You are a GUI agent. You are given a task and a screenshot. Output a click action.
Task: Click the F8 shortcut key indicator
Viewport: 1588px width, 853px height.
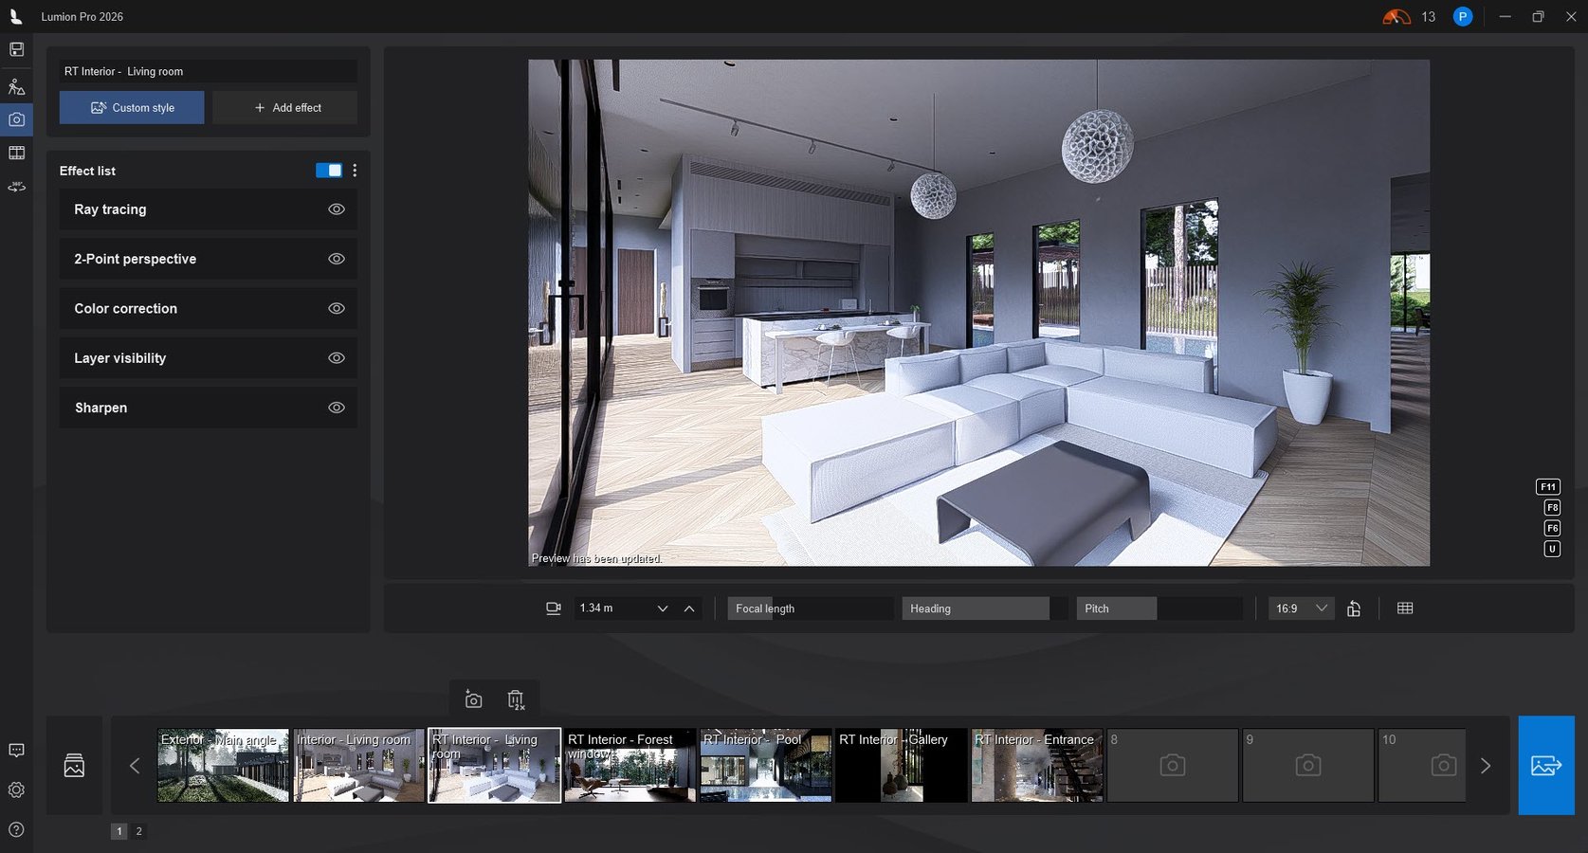click(1552, 508)
